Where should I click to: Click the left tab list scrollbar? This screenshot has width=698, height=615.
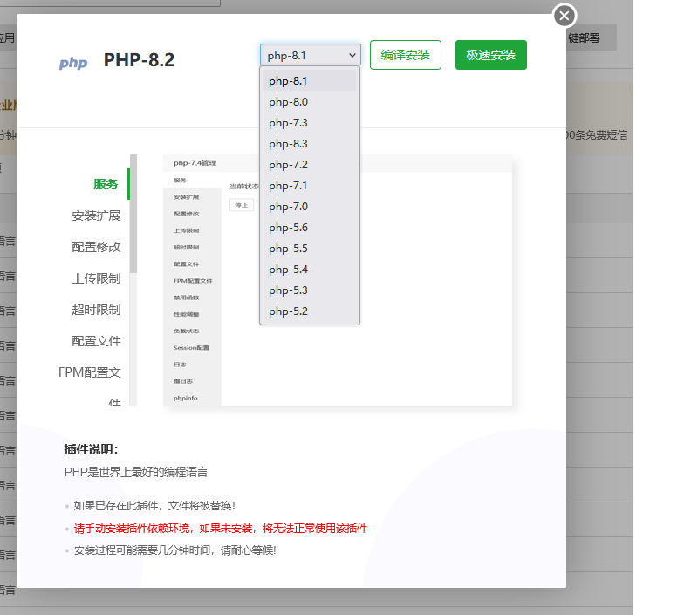[x=133, y=214]
